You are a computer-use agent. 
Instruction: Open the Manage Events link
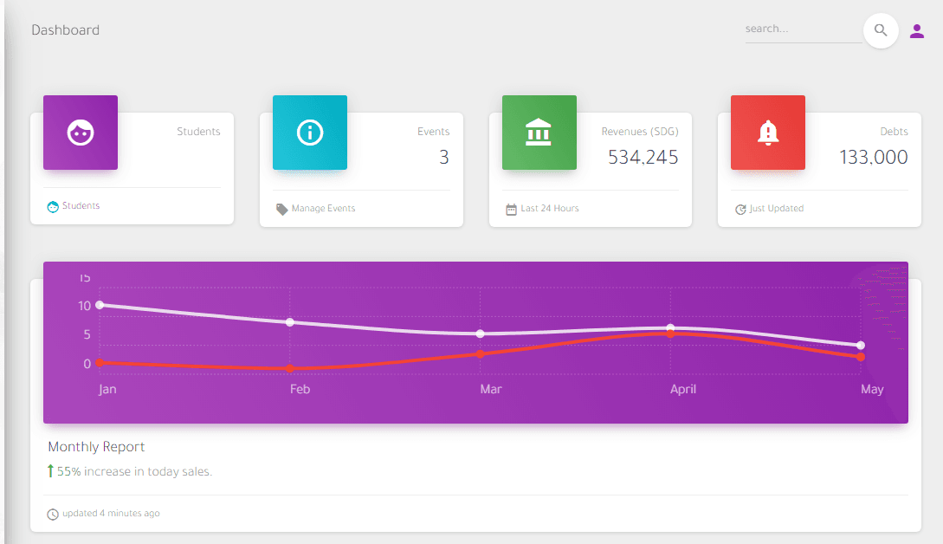(x=323, y=209)
